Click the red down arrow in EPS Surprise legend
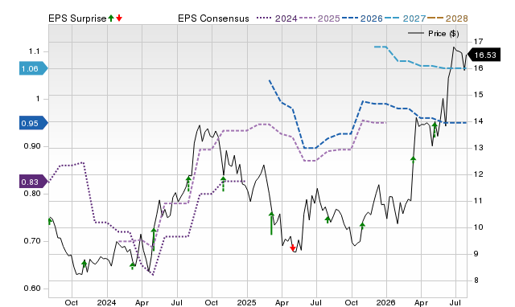 coord(119,18)
